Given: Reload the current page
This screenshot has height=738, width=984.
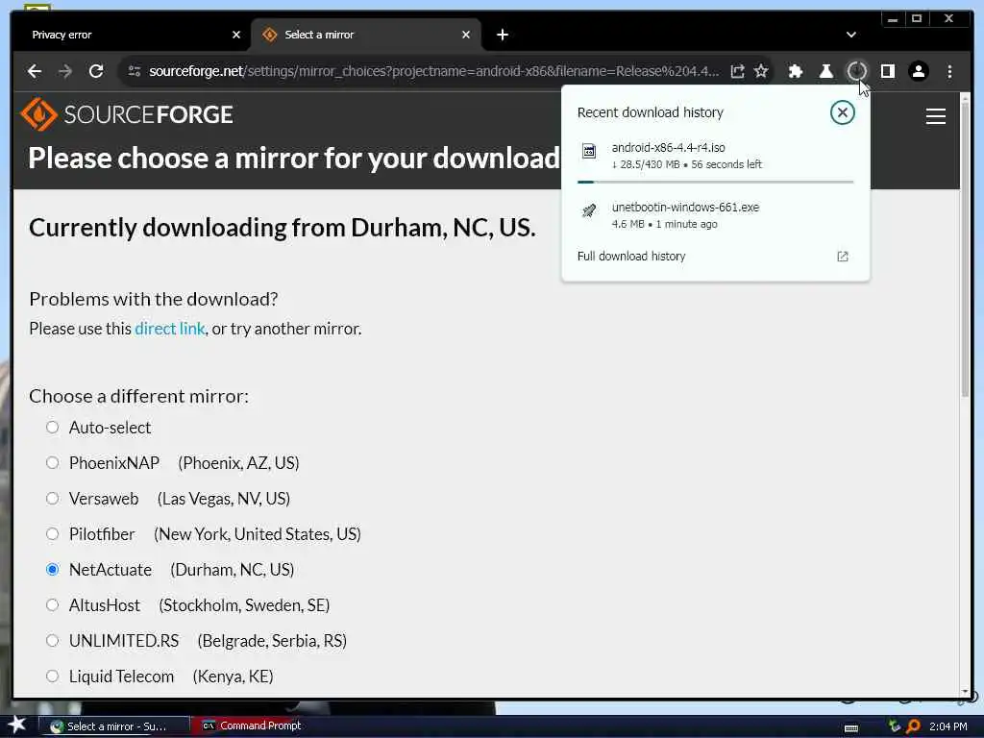Looking at the screenshot, I should 96,71.
